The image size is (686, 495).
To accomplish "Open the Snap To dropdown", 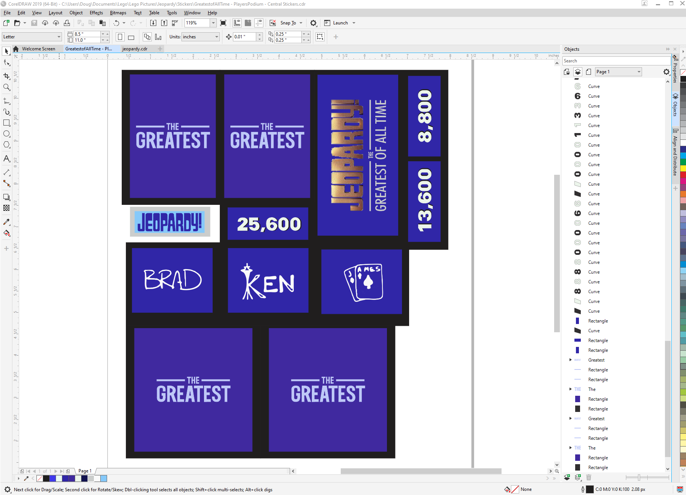I will 301,23.
